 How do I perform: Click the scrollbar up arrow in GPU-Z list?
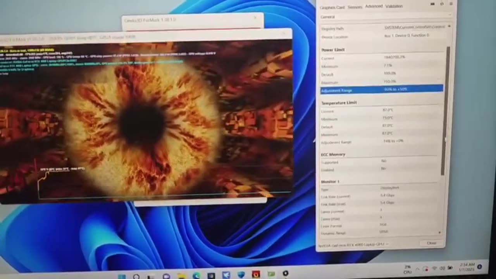pos(449,26)
